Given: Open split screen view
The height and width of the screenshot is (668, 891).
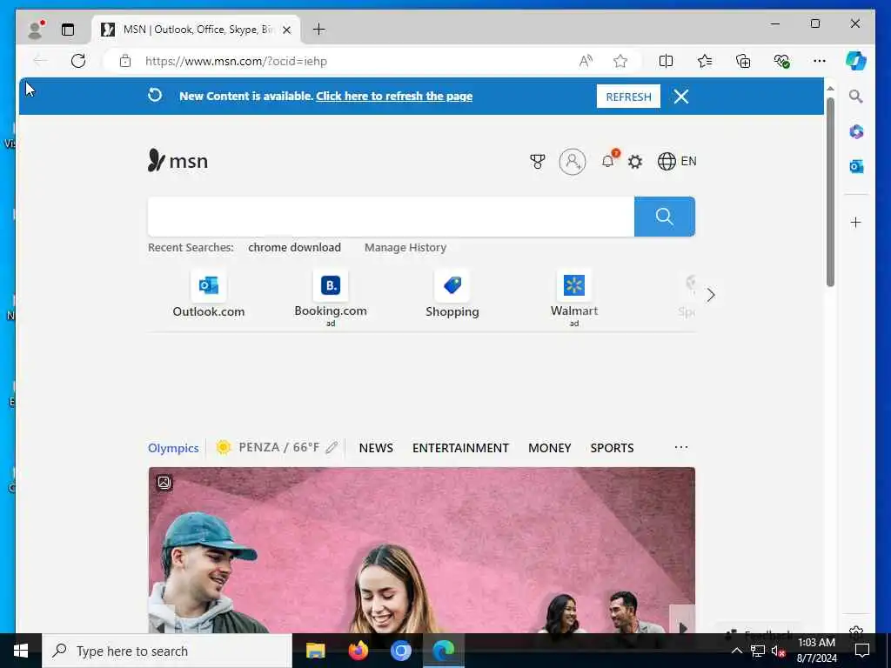Looking at the screenshot, I should (666, 61).
